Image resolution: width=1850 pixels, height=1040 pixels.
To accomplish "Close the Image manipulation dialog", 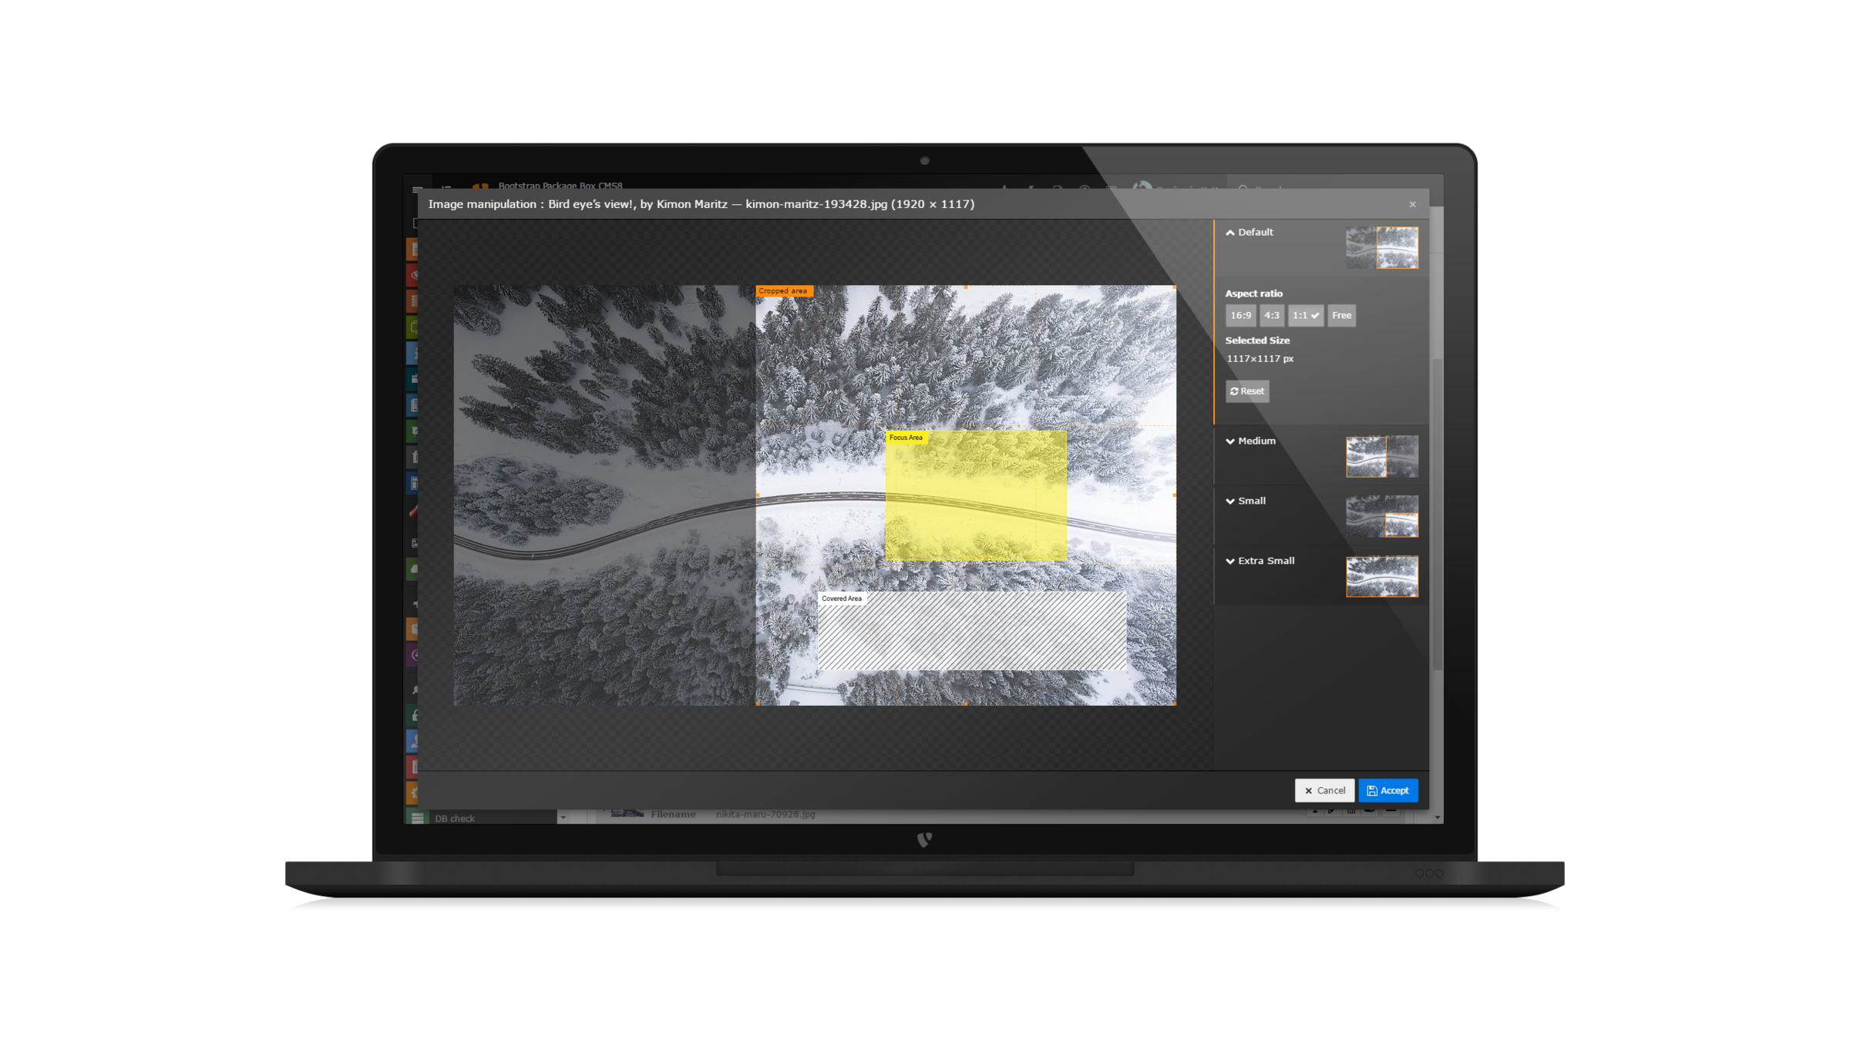I will (1412, 204).
